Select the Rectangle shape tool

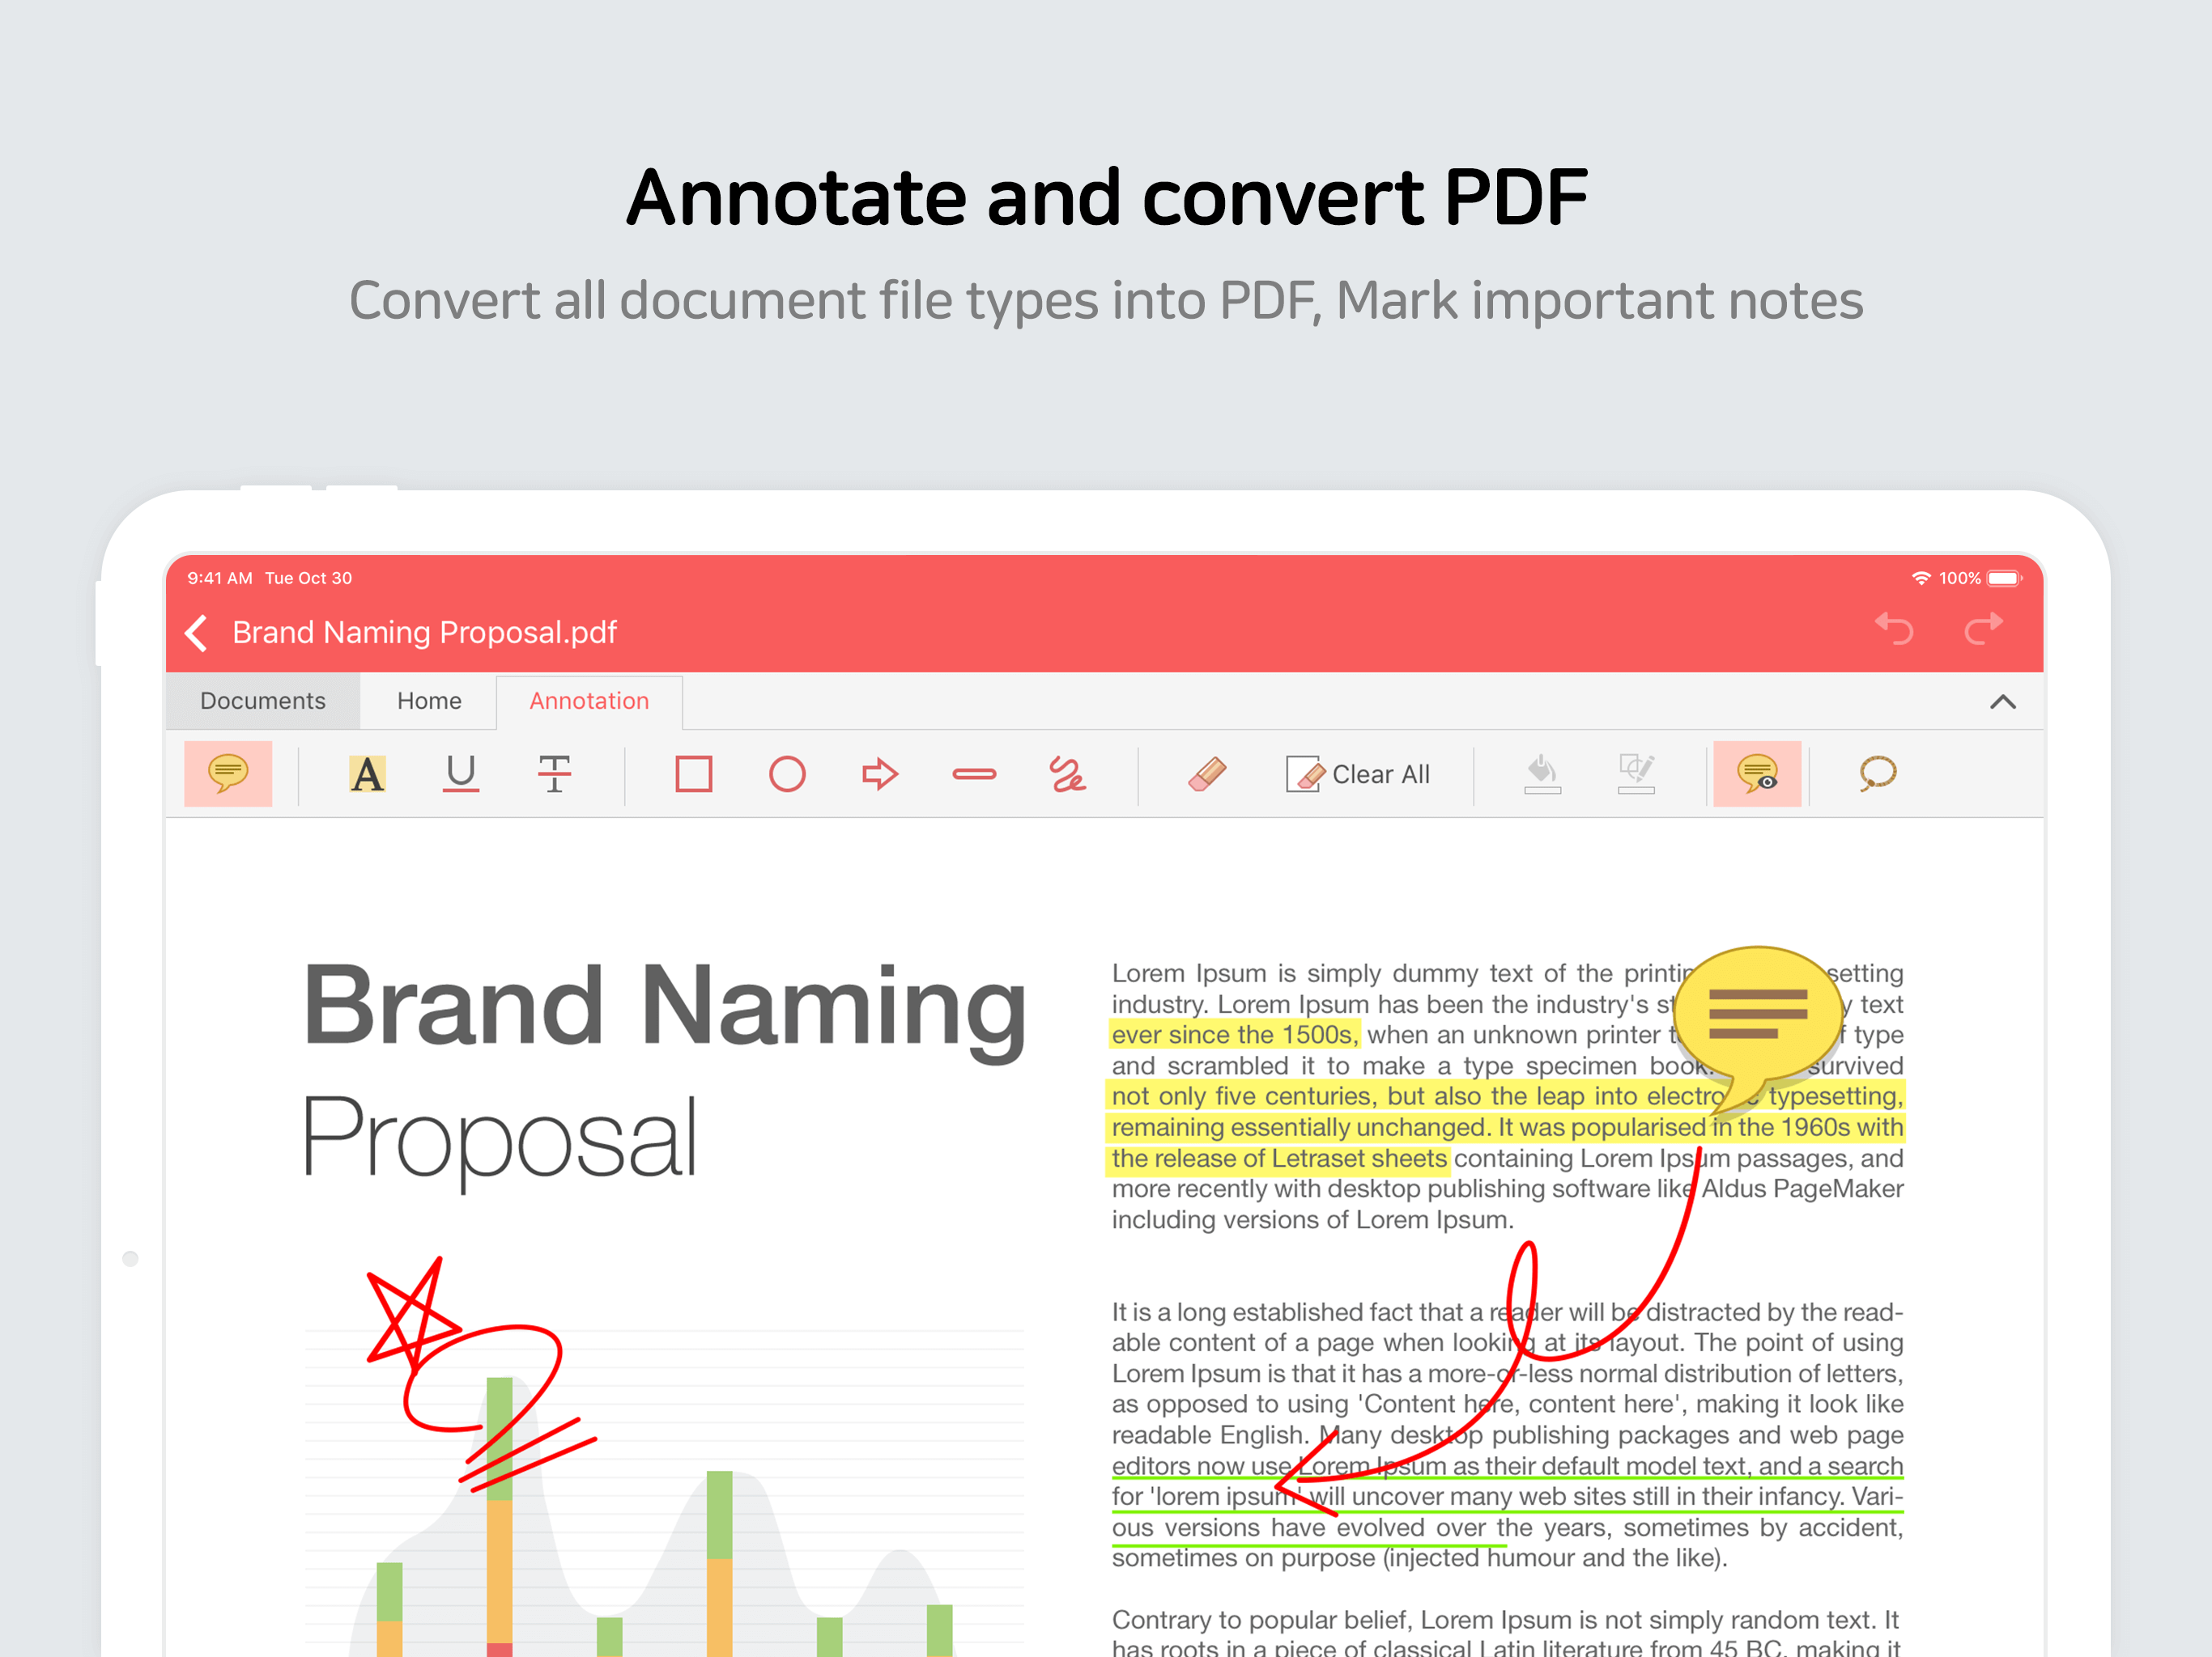694,773
